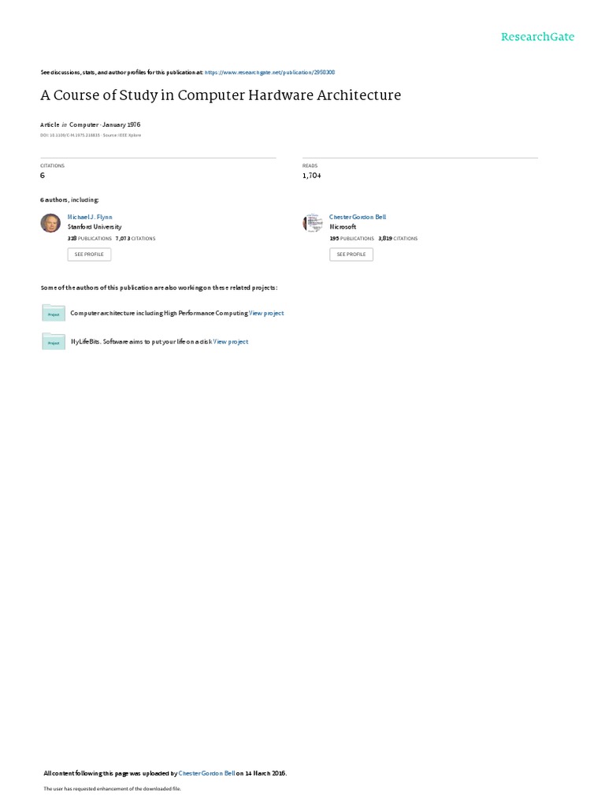Image resolution: width=605 pixels, height=807 pixels.
Task: Click Bell's 3,819 citations stat
Action: (x=398, y=239)
